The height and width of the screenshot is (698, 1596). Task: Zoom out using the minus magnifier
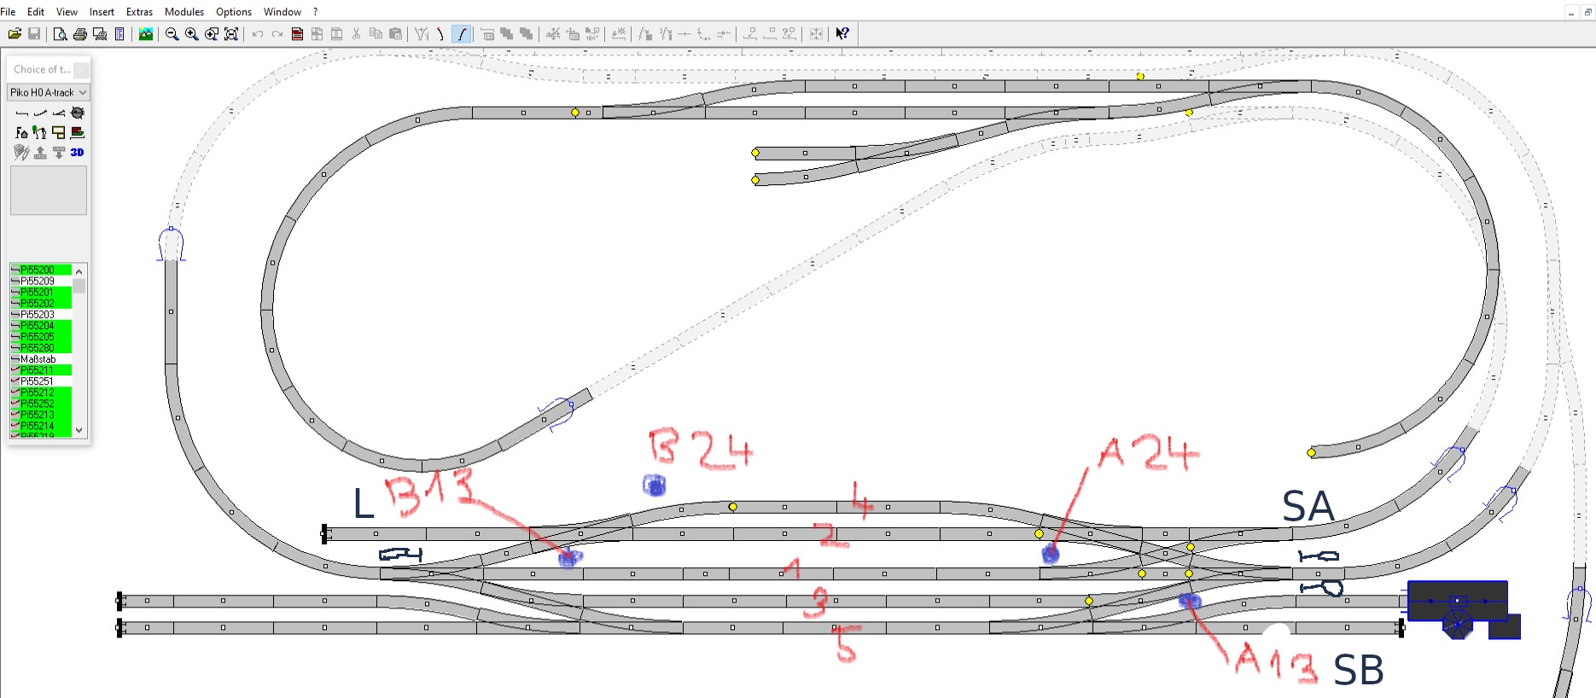[x=172, y=34]
